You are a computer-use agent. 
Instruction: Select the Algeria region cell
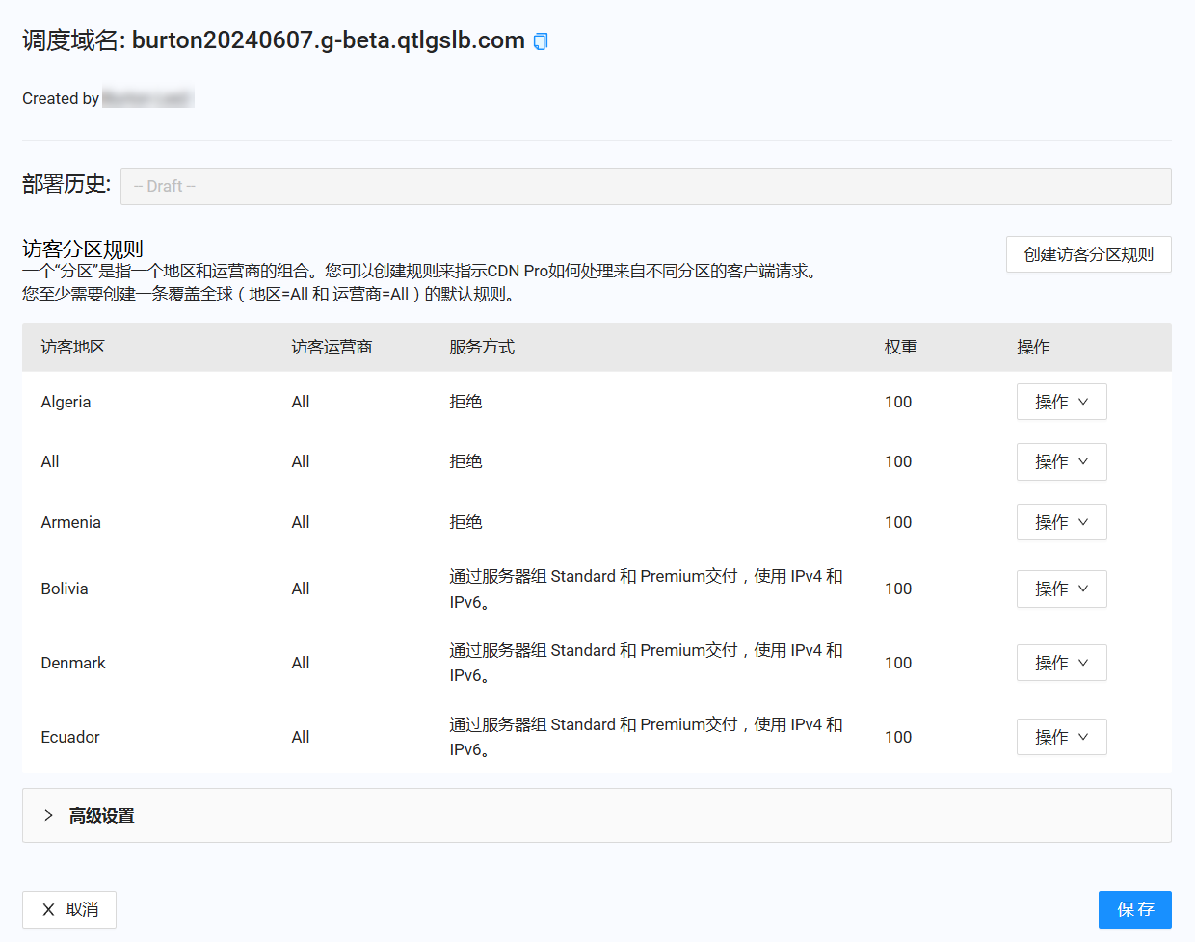(x=66, y=402)
